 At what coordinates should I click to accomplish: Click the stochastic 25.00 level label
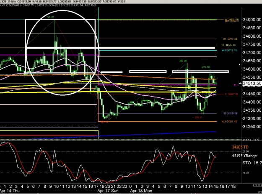pyautogui.click(x=246, y=151)
